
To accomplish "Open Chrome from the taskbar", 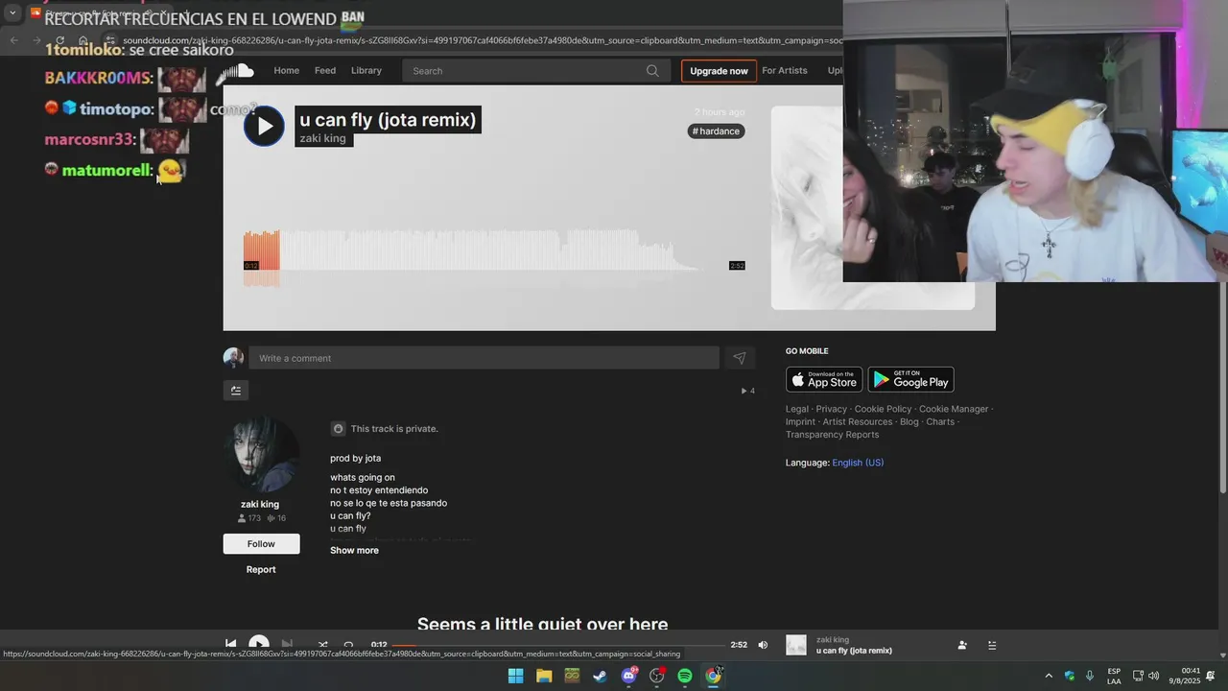I will coord(713,676).
